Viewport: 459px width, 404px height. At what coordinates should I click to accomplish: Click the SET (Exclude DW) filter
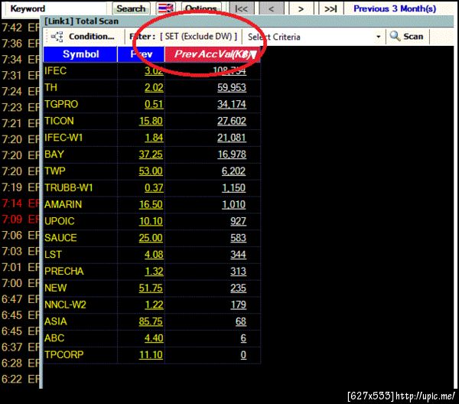pos(198,37)
